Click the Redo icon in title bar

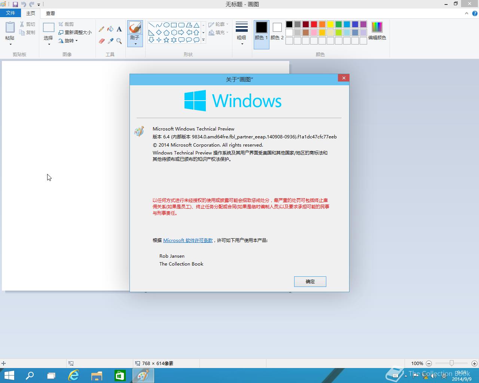(x=31, y=4)
